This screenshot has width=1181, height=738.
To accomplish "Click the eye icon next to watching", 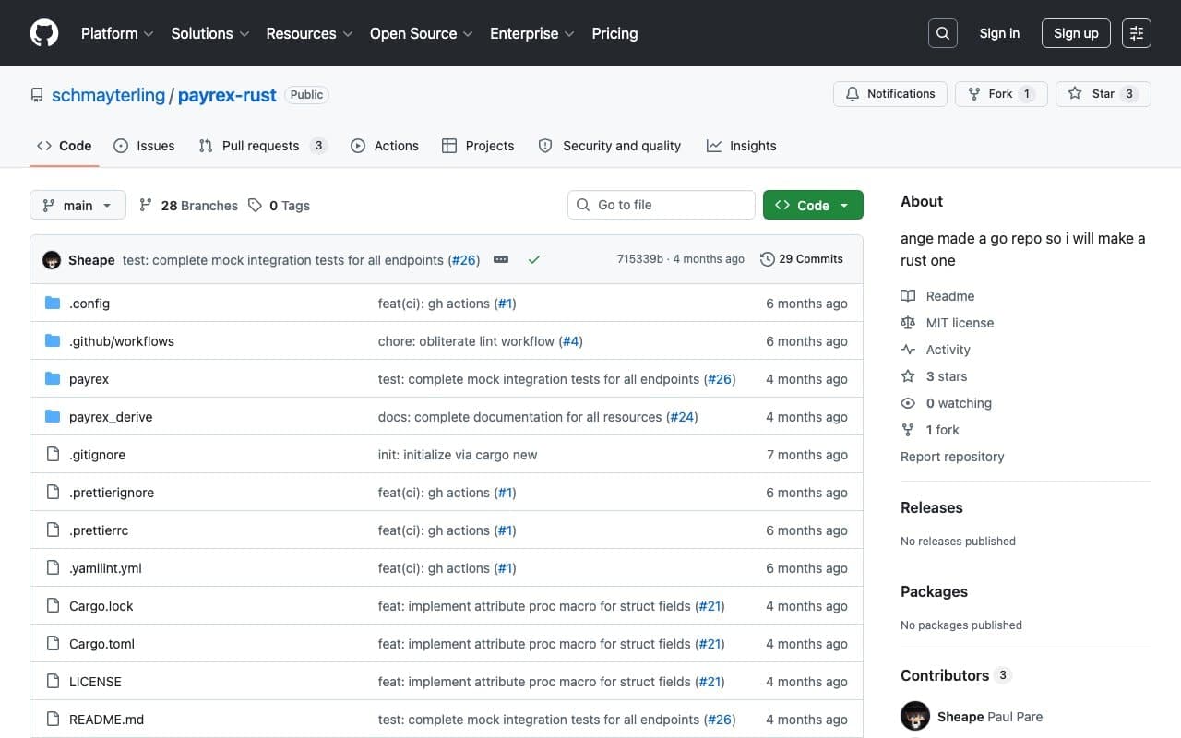I will pyautogui.click(x=908, y=403).
